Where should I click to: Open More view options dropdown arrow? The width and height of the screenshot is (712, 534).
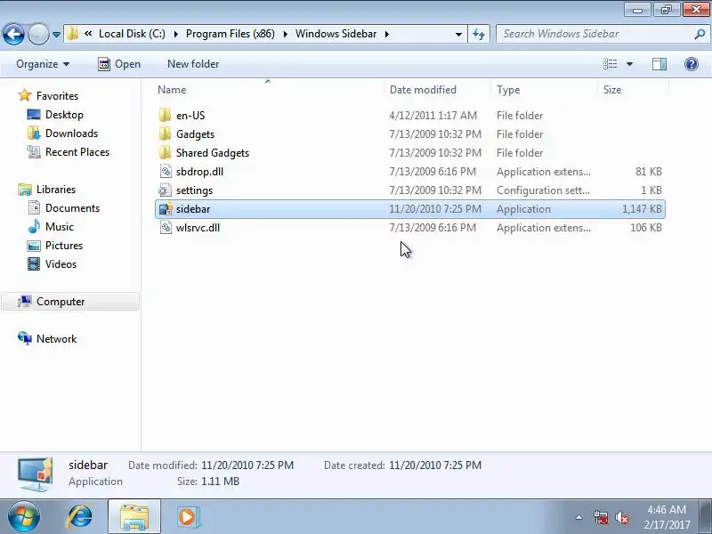(x=629, y=64)
